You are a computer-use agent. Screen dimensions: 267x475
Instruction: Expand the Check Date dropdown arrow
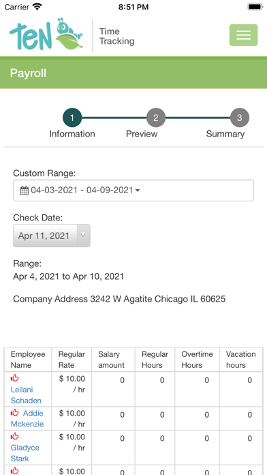coord(84,235)
